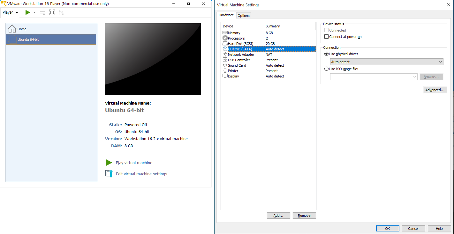Click the Printer device icon

pyautogui.click(x=225, y=71)
